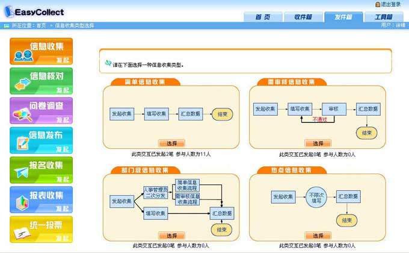Click the two-people icon on 信息收集
409x253 pixels.
click(23, 55)
